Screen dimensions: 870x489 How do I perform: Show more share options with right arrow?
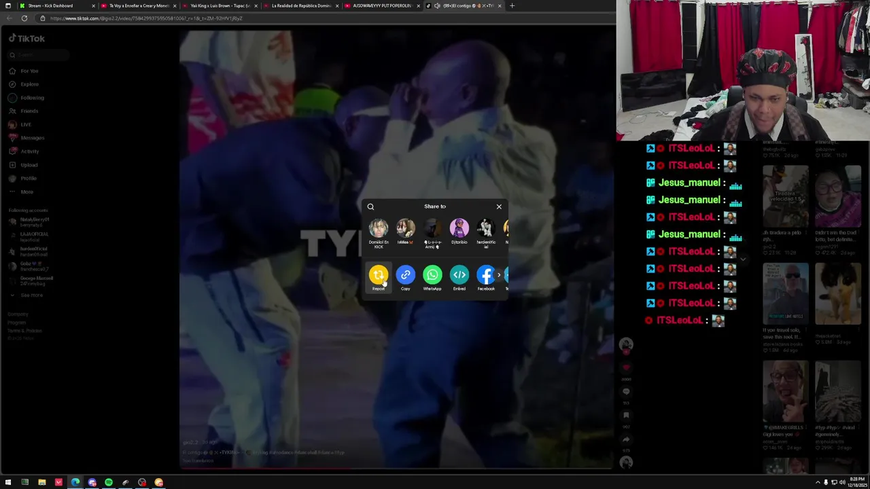tap(499, 275)
